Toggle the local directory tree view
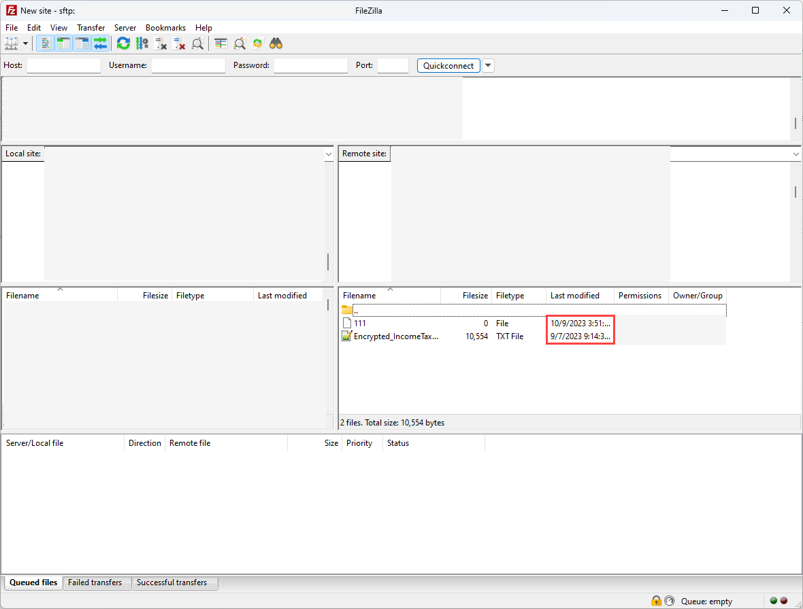The height and width of the screenshot is (609, 803). click(63, 43)
